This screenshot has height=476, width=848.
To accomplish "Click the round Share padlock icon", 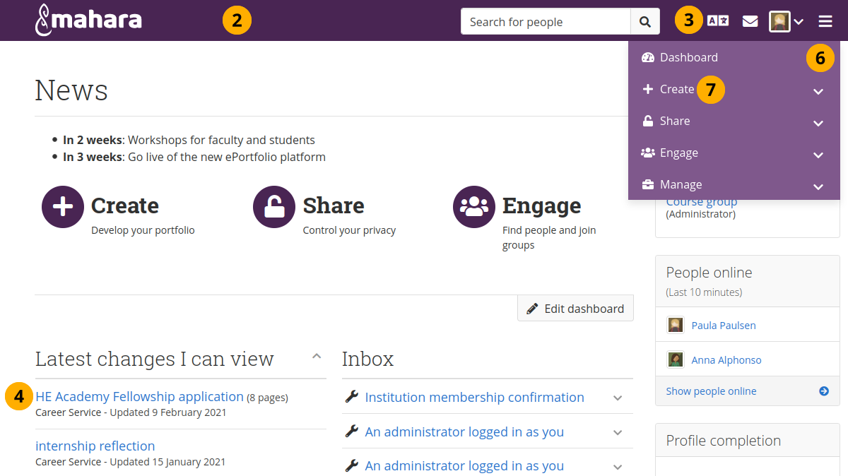I will tap(274, 207).
